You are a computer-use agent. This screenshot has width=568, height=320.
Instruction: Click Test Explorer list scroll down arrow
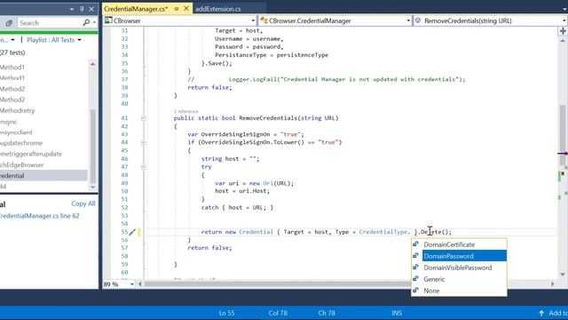click(92, 188)
